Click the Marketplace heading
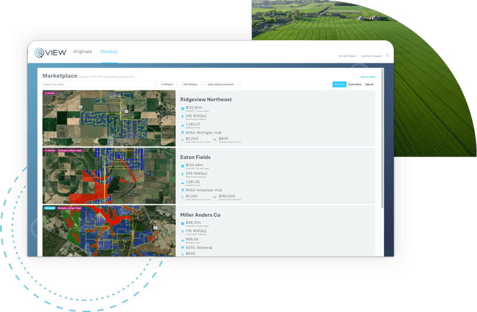Viewport: 477px width, 312px height. click(x=60, y=76)
